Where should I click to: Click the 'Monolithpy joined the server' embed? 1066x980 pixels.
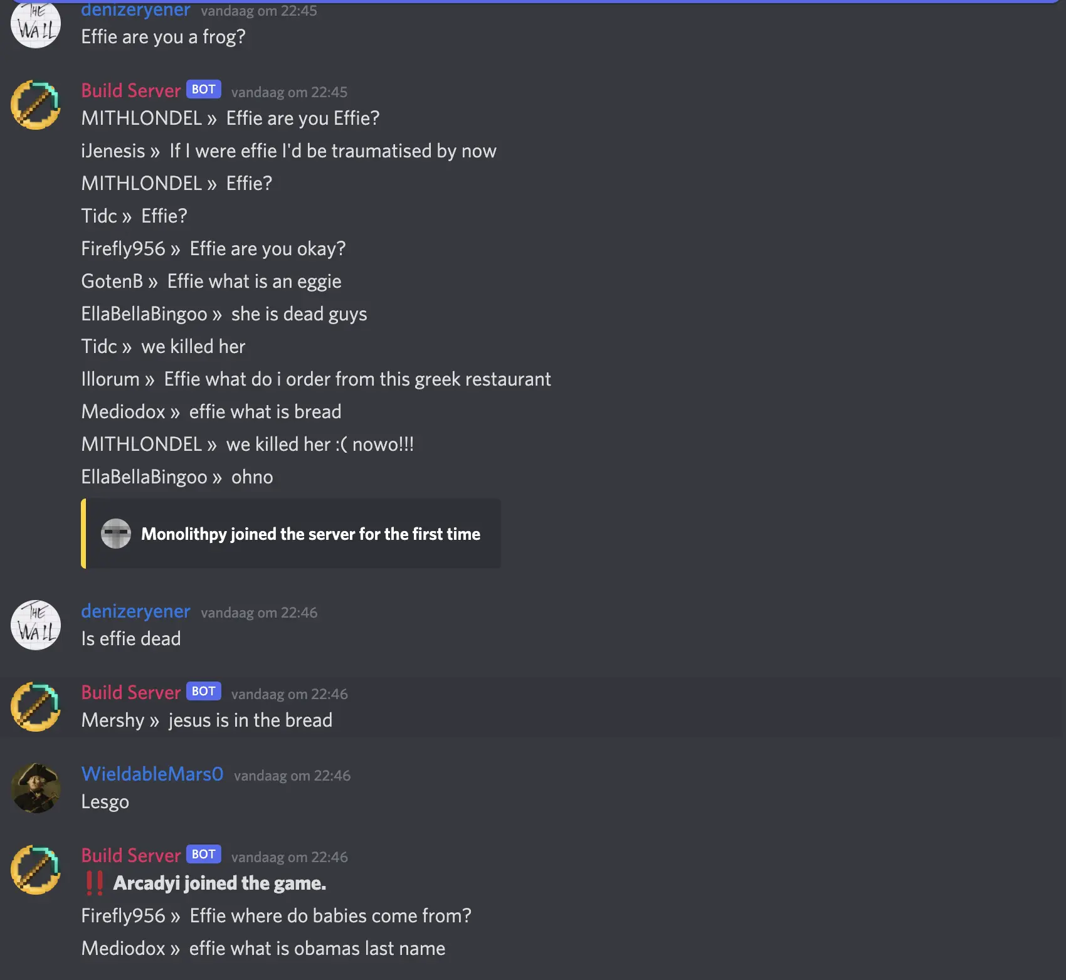(x=291, y=534)
